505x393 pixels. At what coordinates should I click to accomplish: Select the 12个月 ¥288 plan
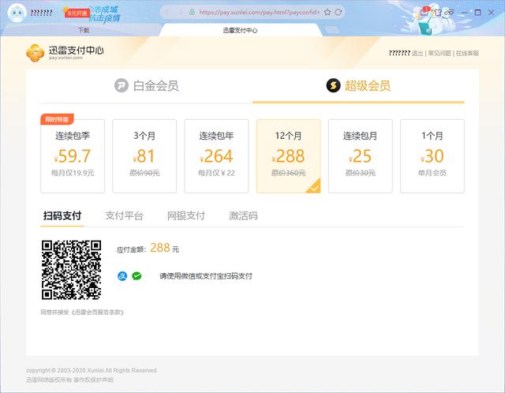(288, 156)
